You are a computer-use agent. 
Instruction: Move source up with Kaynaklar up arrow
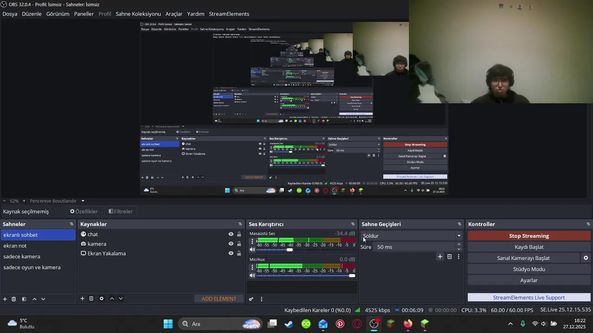[x=112, y=299]
